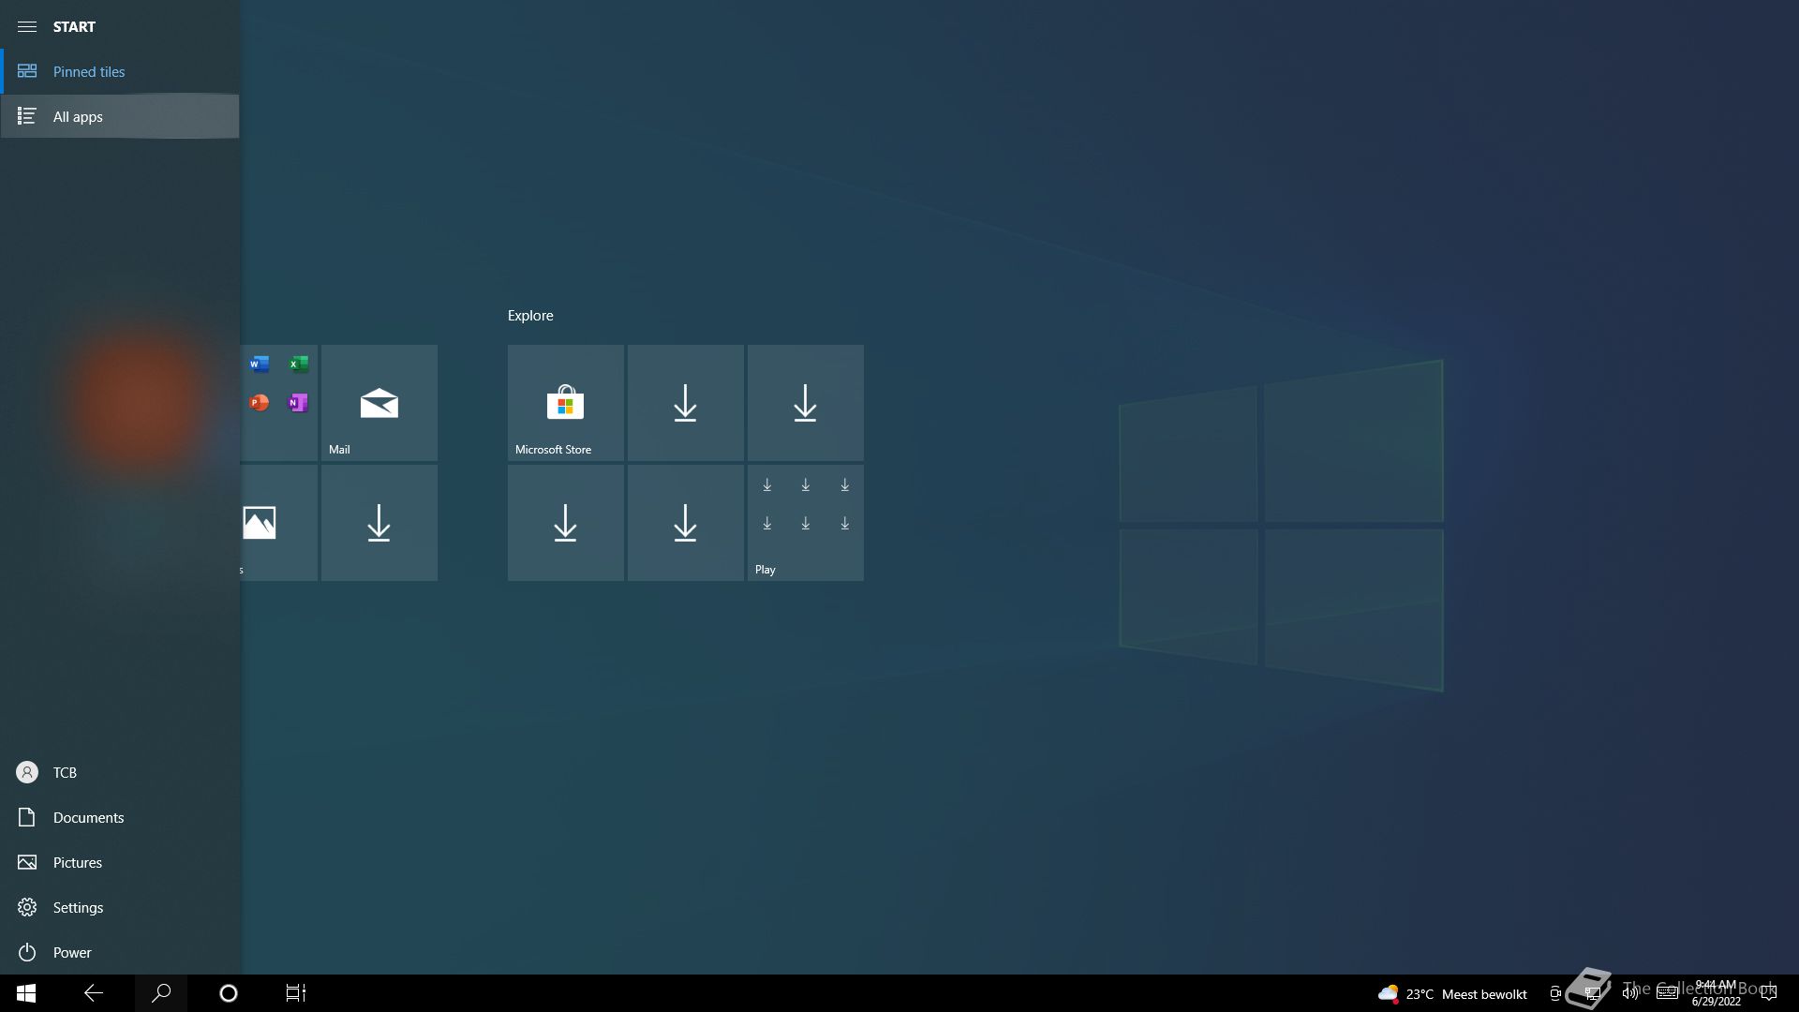Image resolution: width=1799 pixels, height=1012 pixels.
Task: Click the Windows Start button
Action: click(x=26, y=993)
